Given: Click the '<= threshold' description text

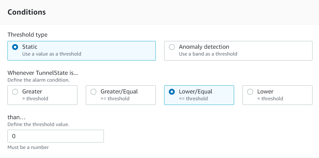Looking at the screenshot, I should (193, 99).
